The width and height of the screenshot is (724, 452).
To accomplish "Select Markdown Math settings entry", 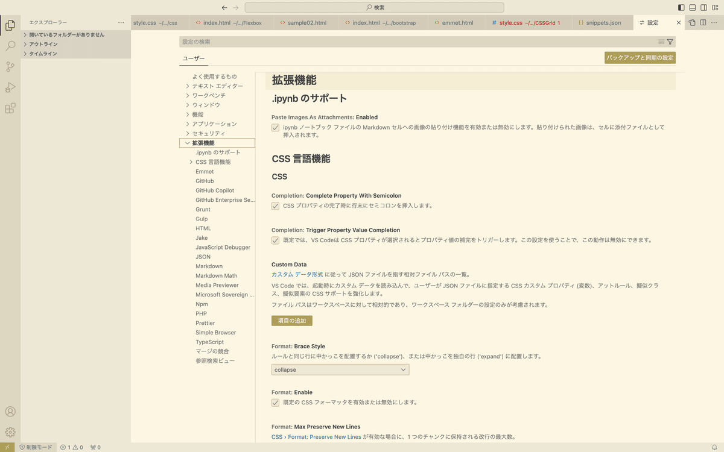I will click(217, 276).
